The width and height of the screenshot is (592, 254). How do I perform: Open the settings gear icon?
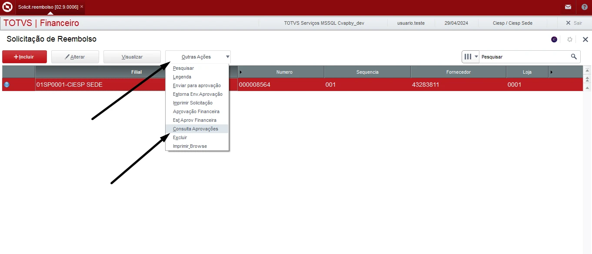point(570,39)
